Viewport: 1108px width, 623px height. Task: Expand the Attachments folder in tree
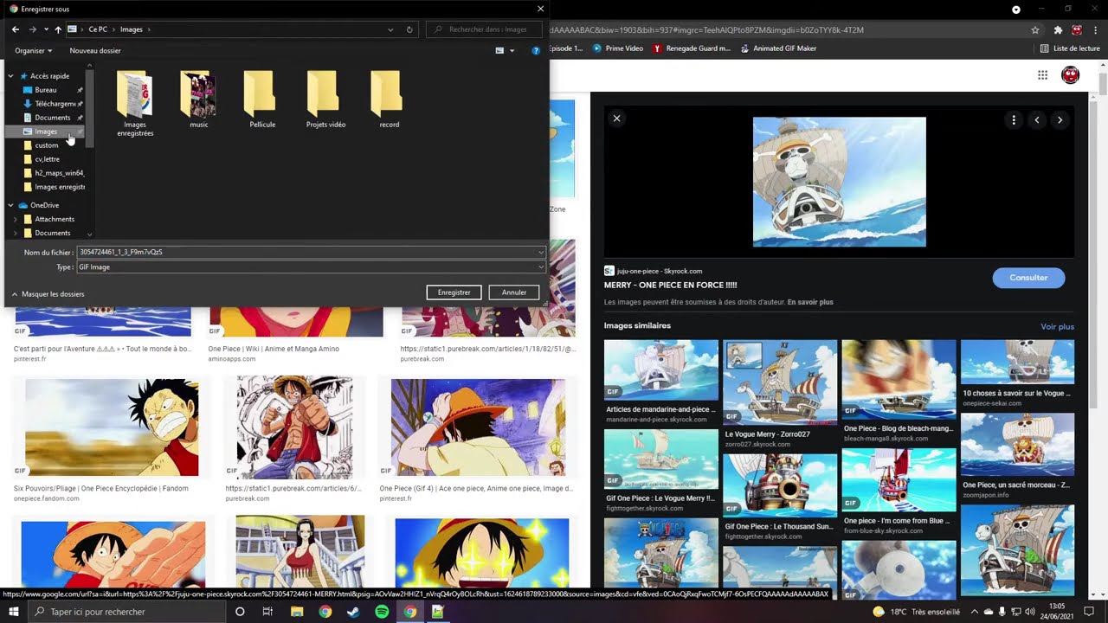(16, 219)
